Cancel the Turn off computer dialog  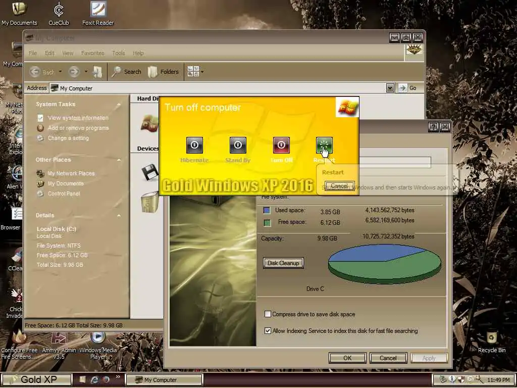point(340,186)
